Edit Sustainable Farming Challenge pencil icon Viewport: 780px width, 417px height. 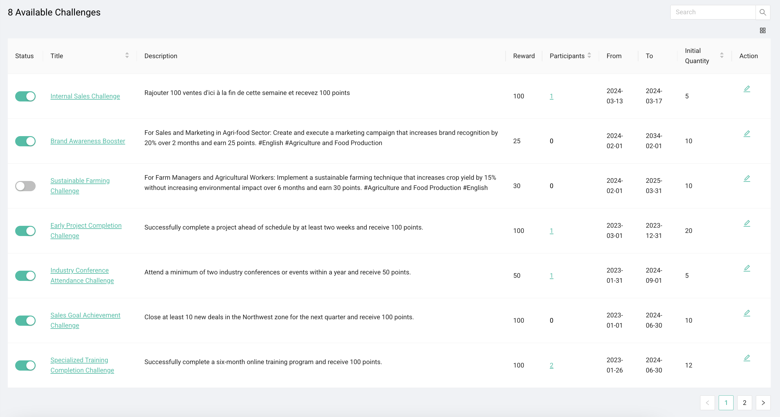747,179
